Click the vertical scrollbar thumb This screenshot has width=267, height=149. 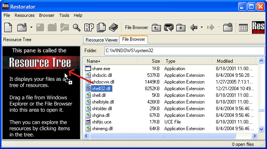pos(261,110)
